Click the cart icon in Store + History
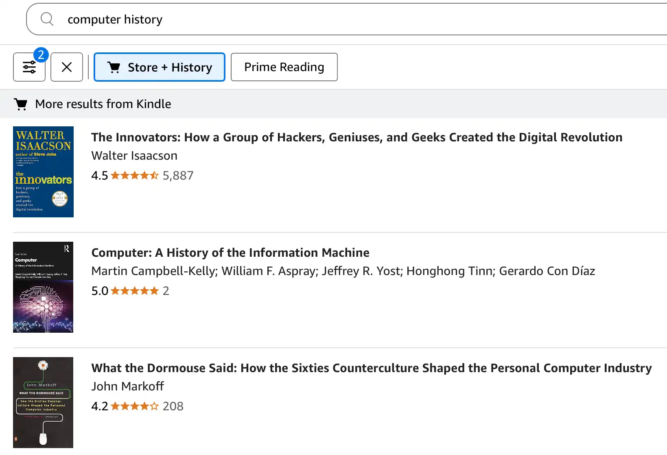Viewport: 667px width, 455px height. (x=114, y=67)
